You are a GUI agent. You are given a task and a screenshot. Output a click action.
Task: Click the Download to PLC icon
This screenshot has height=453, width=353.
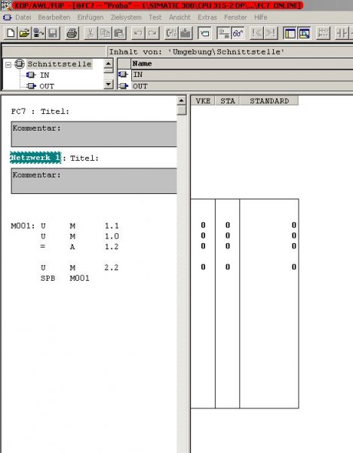[186, 33]
